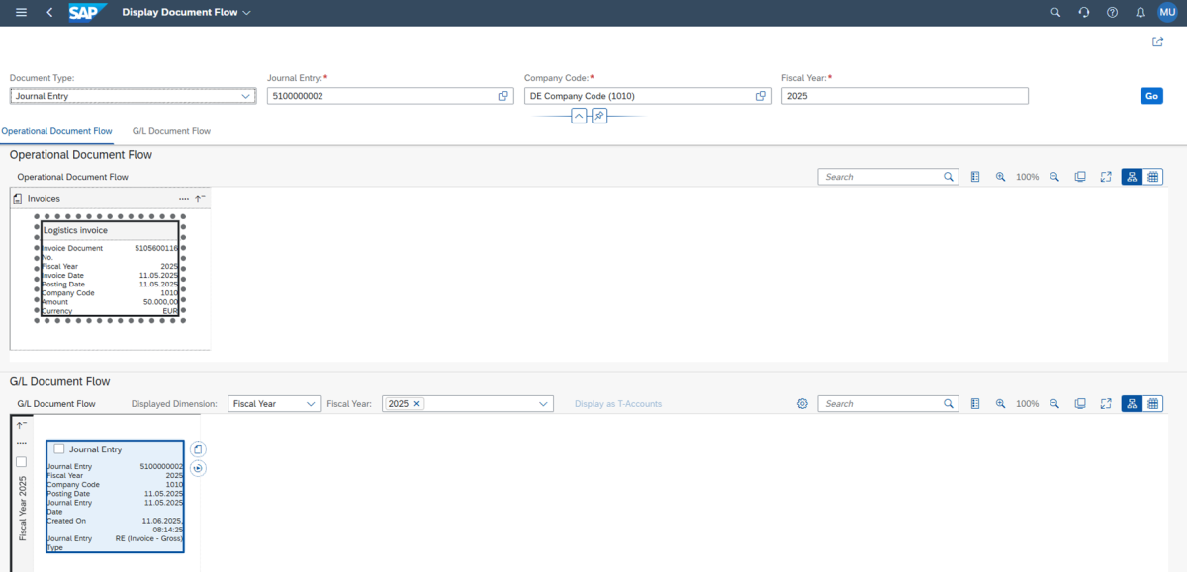The height and width of the screenshot is (572, 1187).
Task: Pin the filter header bar
Action: tap(598, 116)
